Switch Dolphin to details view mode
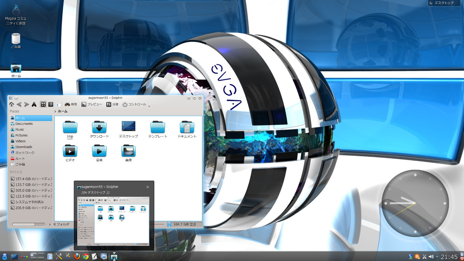The height and width of the screenshot is (261, 464). pos(50,104)
